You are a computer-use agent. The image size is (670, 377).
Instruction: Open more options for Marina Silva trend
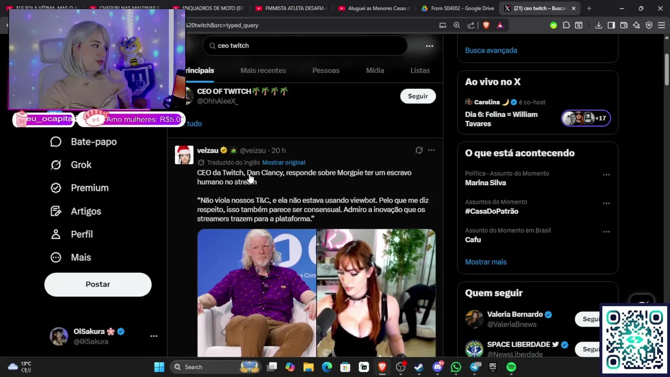(606, 174)
